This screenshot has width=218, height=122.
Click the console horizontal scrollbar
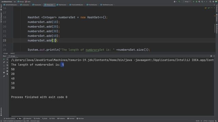point(44,116)
